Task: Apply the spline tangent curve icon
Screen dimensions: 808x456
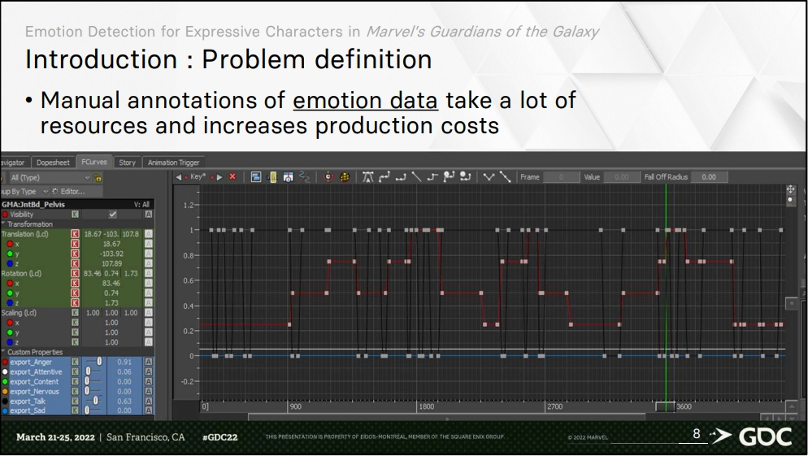Action: [384, 176]
